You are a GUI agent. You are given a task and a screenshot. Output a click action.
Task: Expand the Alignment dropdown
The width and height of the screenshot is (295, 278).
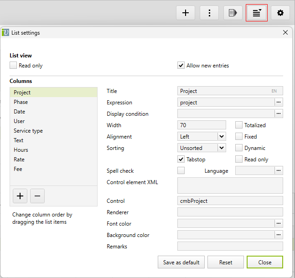click(x=221, y=136)
